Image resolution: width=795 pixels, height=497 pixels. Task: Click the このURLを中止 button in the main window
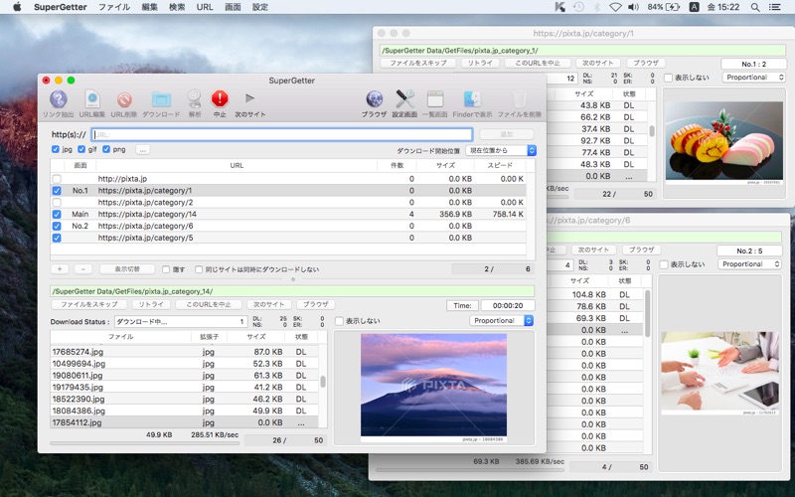pyautogui.click(x=209, y=304)
